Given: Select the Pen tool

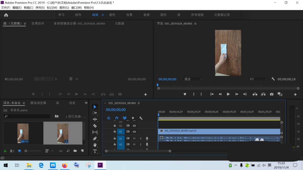Looking at the screenshot, I should tap(95, 139).
